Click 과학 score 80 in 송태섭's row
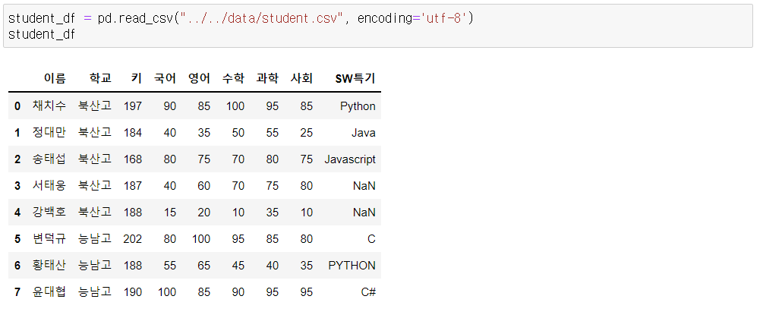This screenshot has height=315, width=763. (273, 159)
